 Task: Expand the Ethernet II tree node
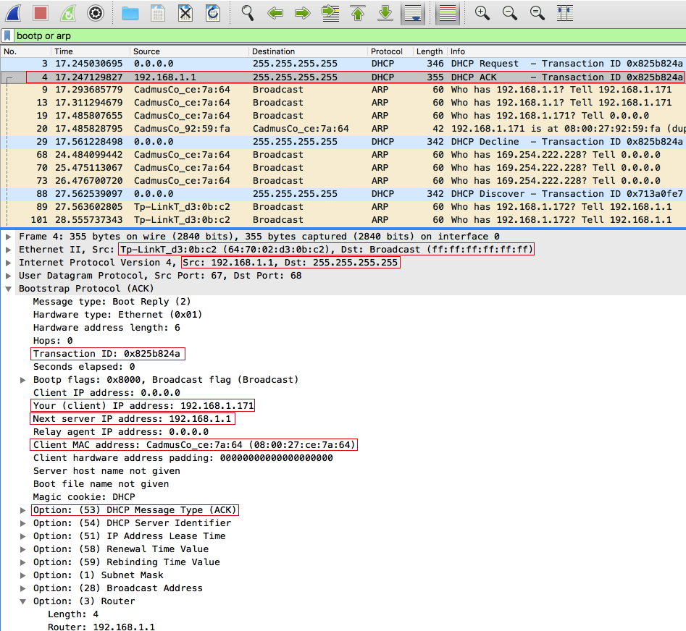click(x=8, y=250)
